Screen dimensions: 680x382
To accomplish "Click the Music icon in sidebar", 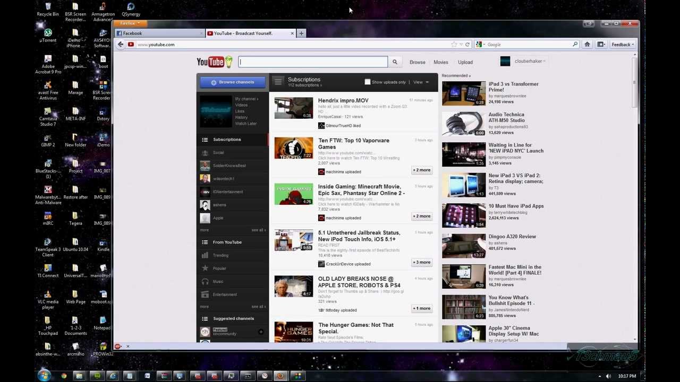I will [x=205, y=281].
